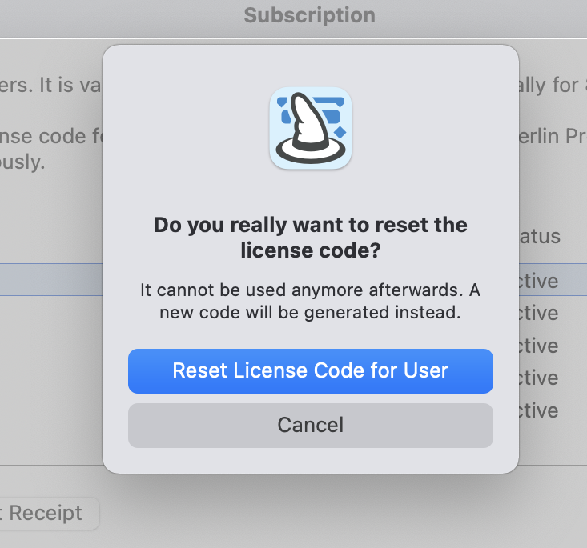Confirm with Reset License Code for User
Screen dimensions: 587x548
[x=311, y=371]
